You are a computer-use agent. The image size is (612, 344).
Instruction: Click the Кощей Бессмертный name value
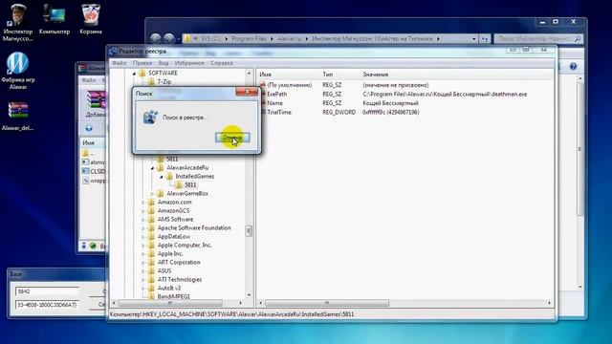390,103
